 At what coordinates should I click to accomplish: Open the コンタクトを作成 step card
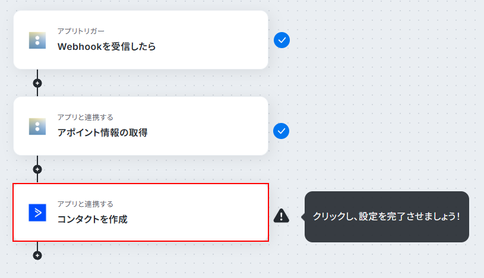pos(141,213)
